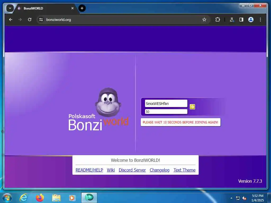Open the browser three-dot menu

[x=260, y=20]
